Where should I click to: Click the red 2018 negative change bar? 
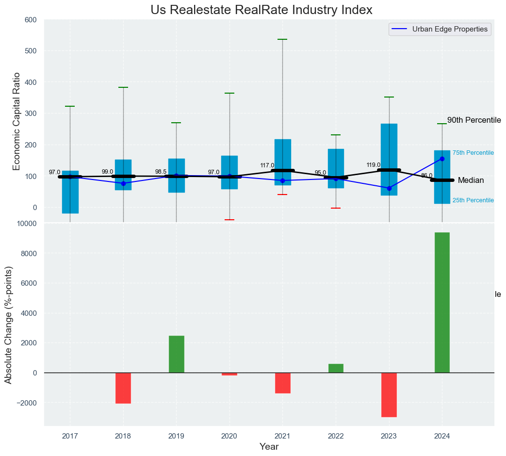pyautogui.click(x=123, y=388)
